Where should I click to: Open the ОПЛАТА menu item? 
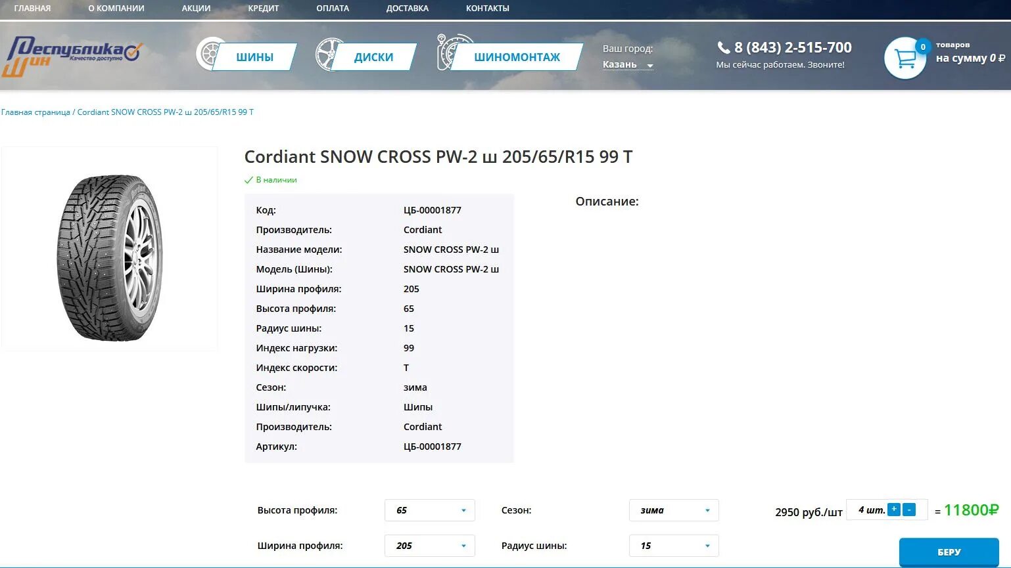coord(333,9)
